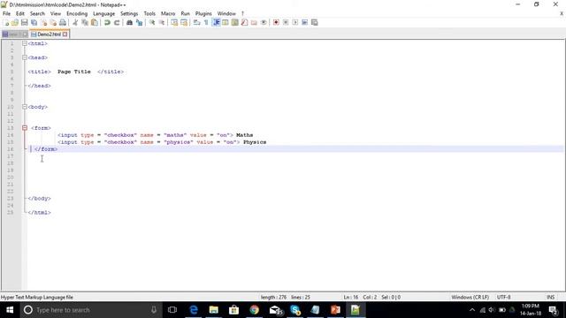Click the Print toolbar icon
This screenshot has height=318, width=566.
point(63,22)
